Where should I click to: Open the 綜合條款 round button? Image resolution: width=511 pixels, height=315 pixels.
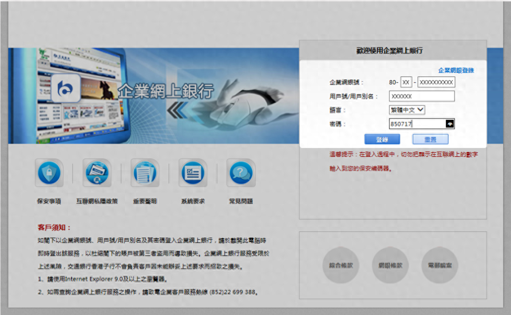tap(341, 265)
